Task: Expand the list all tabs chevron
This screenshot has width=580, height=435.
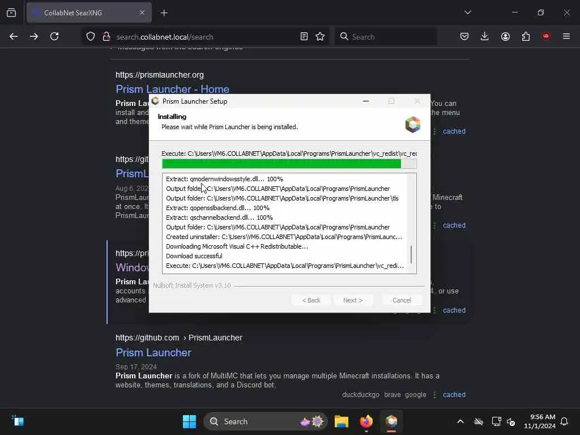Action: 467,12
